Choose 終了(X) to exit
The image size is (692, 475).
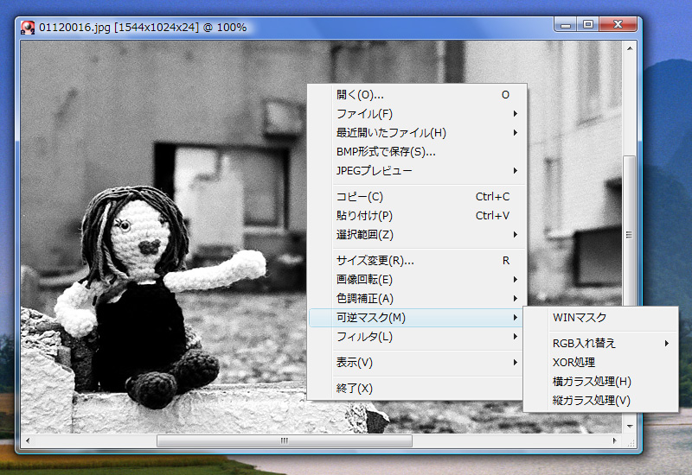(x=417, y=388)
